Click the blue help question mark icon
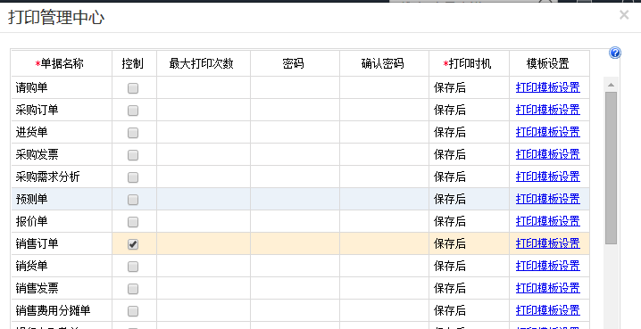This screenshot has width=641, height=329. 615,53
